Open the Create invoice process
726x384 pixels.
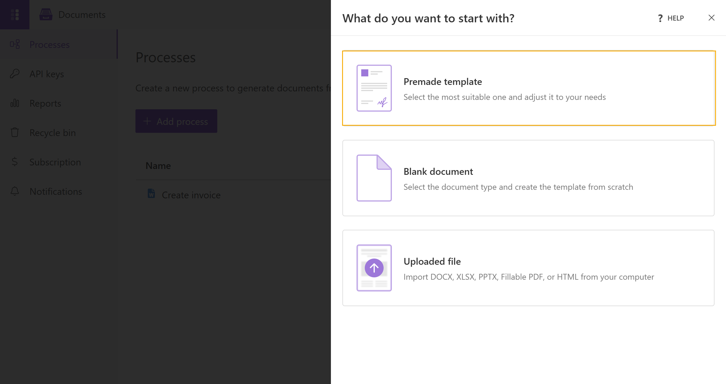tap(191, 195)
